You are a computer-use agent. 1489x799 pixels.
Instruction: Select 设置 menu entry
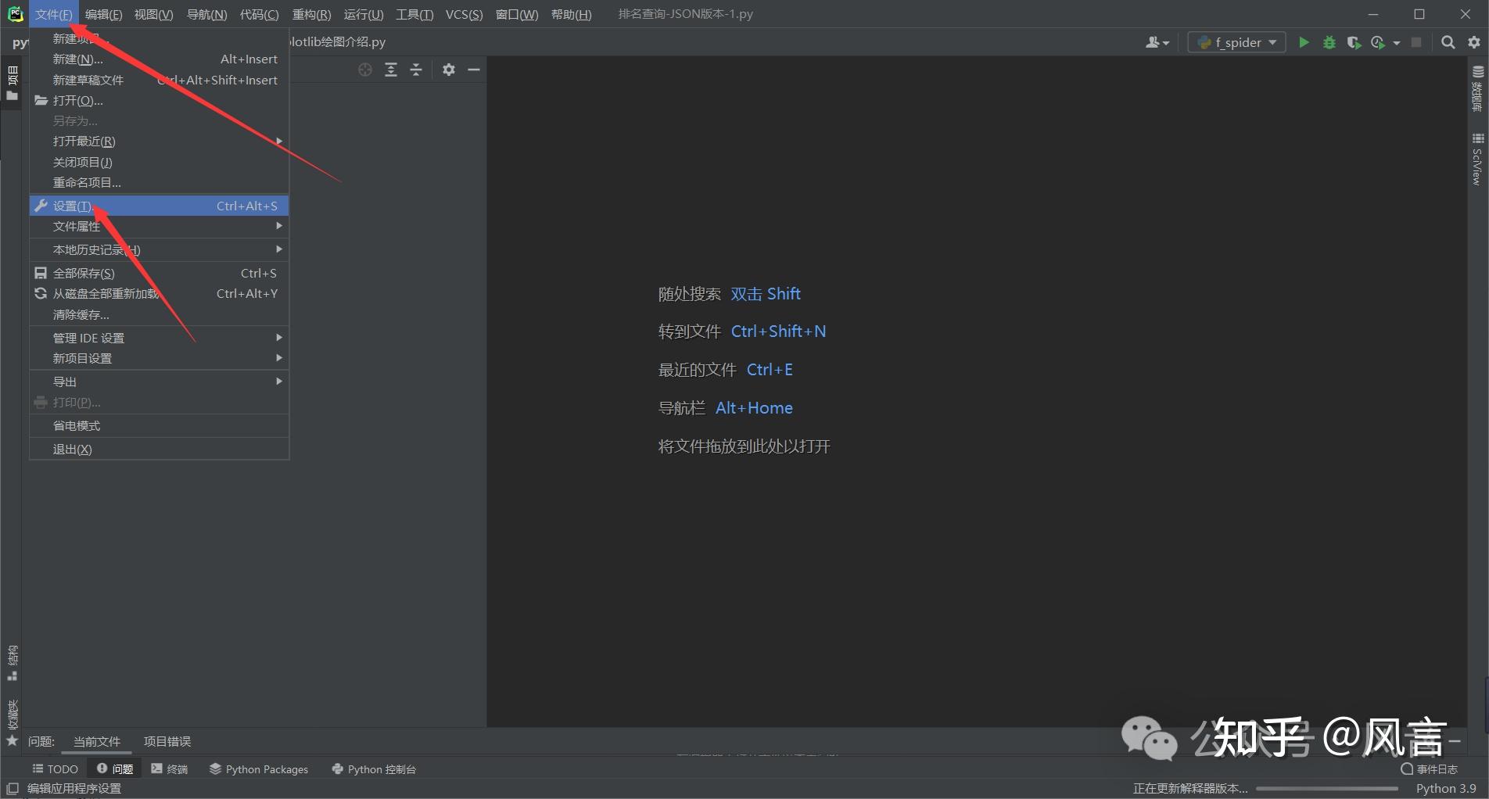click(x=160, y=206)
